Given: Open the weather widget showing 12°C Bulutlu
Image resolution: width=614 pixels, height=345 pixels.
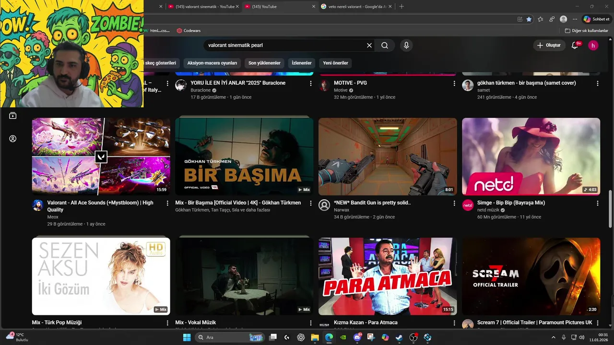Looking at the screenshot, I should point(17,337).
